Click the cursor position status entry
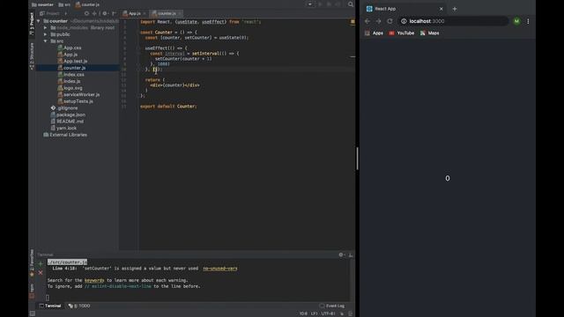Image resolution: width=564 pixels, height=317 pixels. coord(303,313)
